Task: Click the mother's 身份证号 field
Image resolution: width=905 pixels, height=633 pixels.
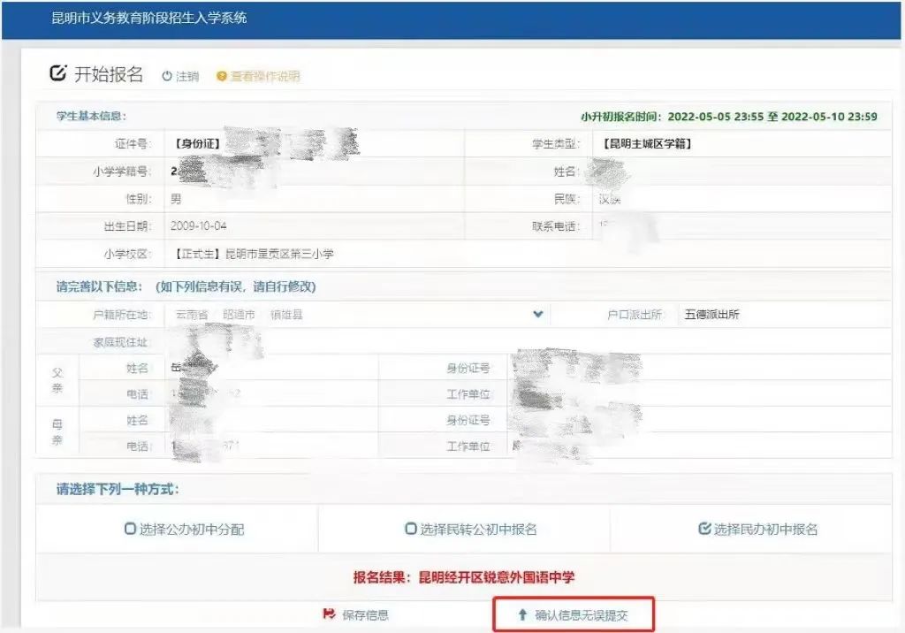Action: [x=700, y=420]
